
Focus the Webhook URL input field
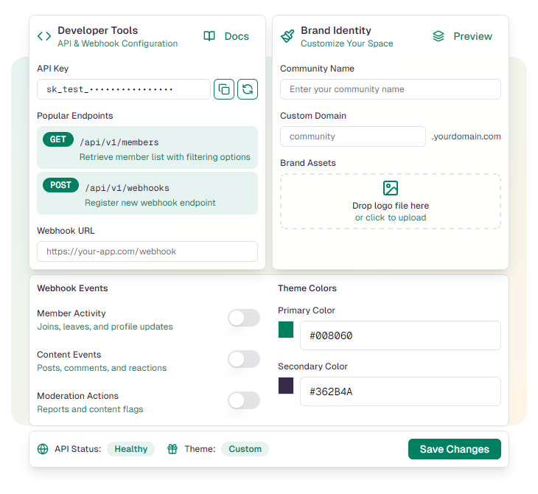tap(147, 251)
